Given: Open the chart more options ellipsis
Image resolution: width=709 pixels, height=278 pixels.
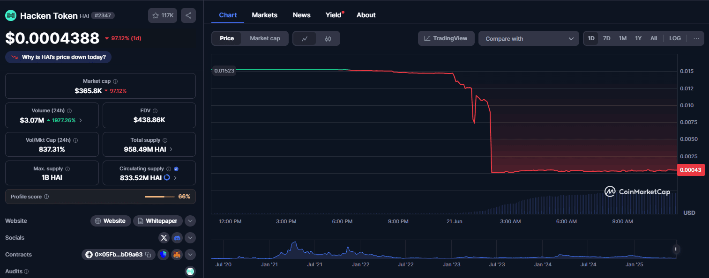Looking at the screenshot, I should click(696, 38).
